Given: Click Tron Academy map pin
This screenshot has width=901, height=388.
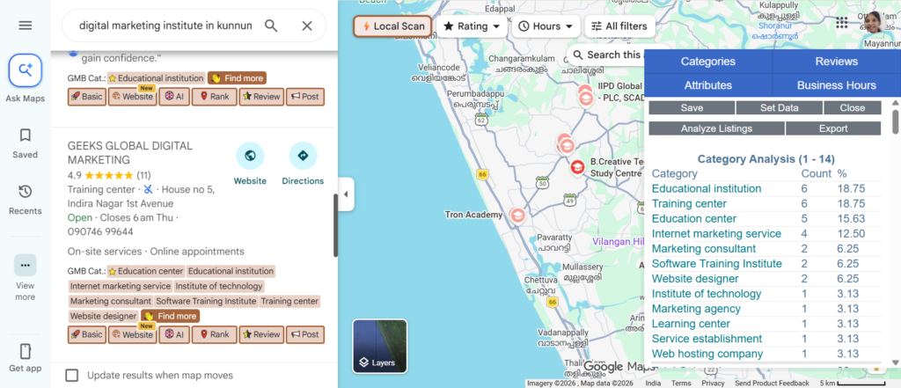Looking at the screenshot, I should click(x=517, y=216).
